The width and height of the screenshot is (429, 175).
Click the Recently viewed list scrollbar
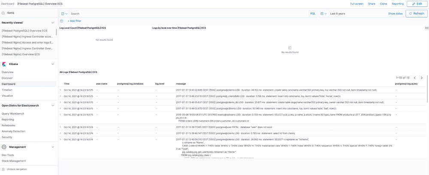57,31
